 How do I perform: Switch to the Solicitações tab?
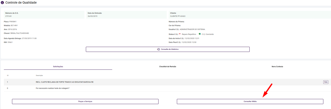(58, 67)
